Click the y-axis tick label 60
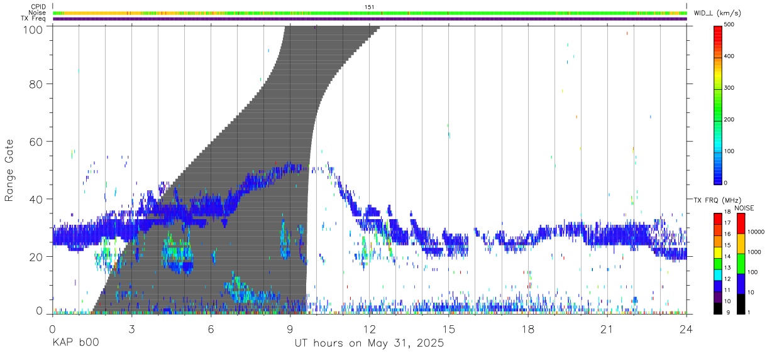772x356 pixels. [35, 142]
